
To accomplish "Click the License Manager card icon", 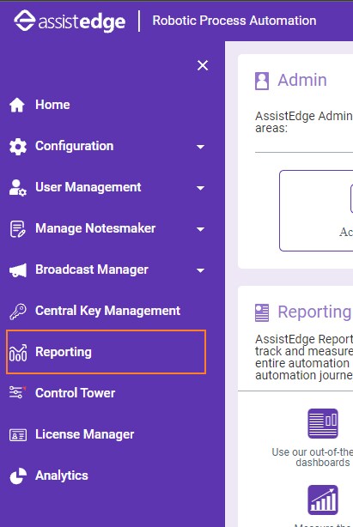I will (x=18, y=435).
